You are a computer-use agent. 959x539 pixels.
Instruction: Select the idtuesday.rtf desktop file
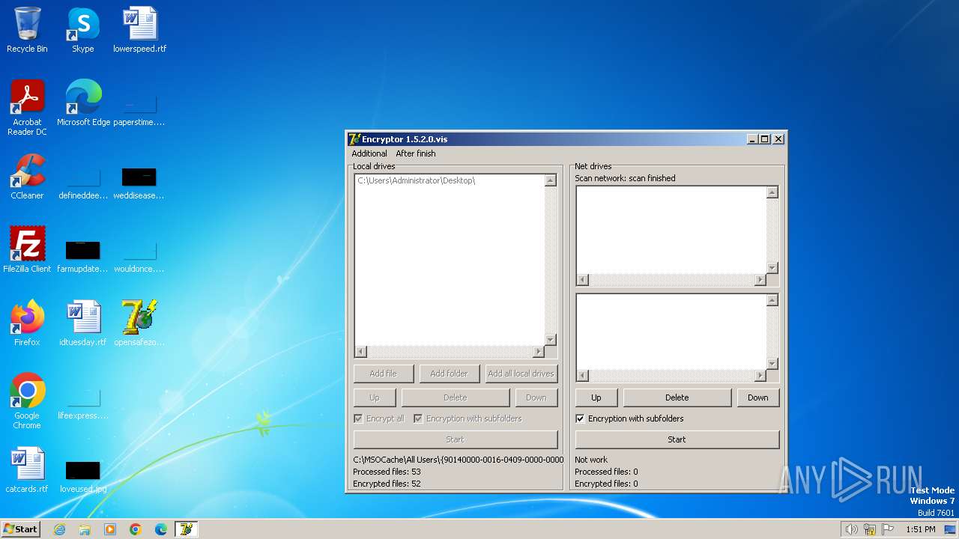click(x=83, y=323)
